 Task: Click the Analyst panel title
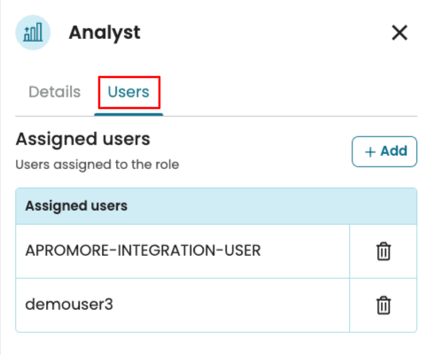pos(105,33)
